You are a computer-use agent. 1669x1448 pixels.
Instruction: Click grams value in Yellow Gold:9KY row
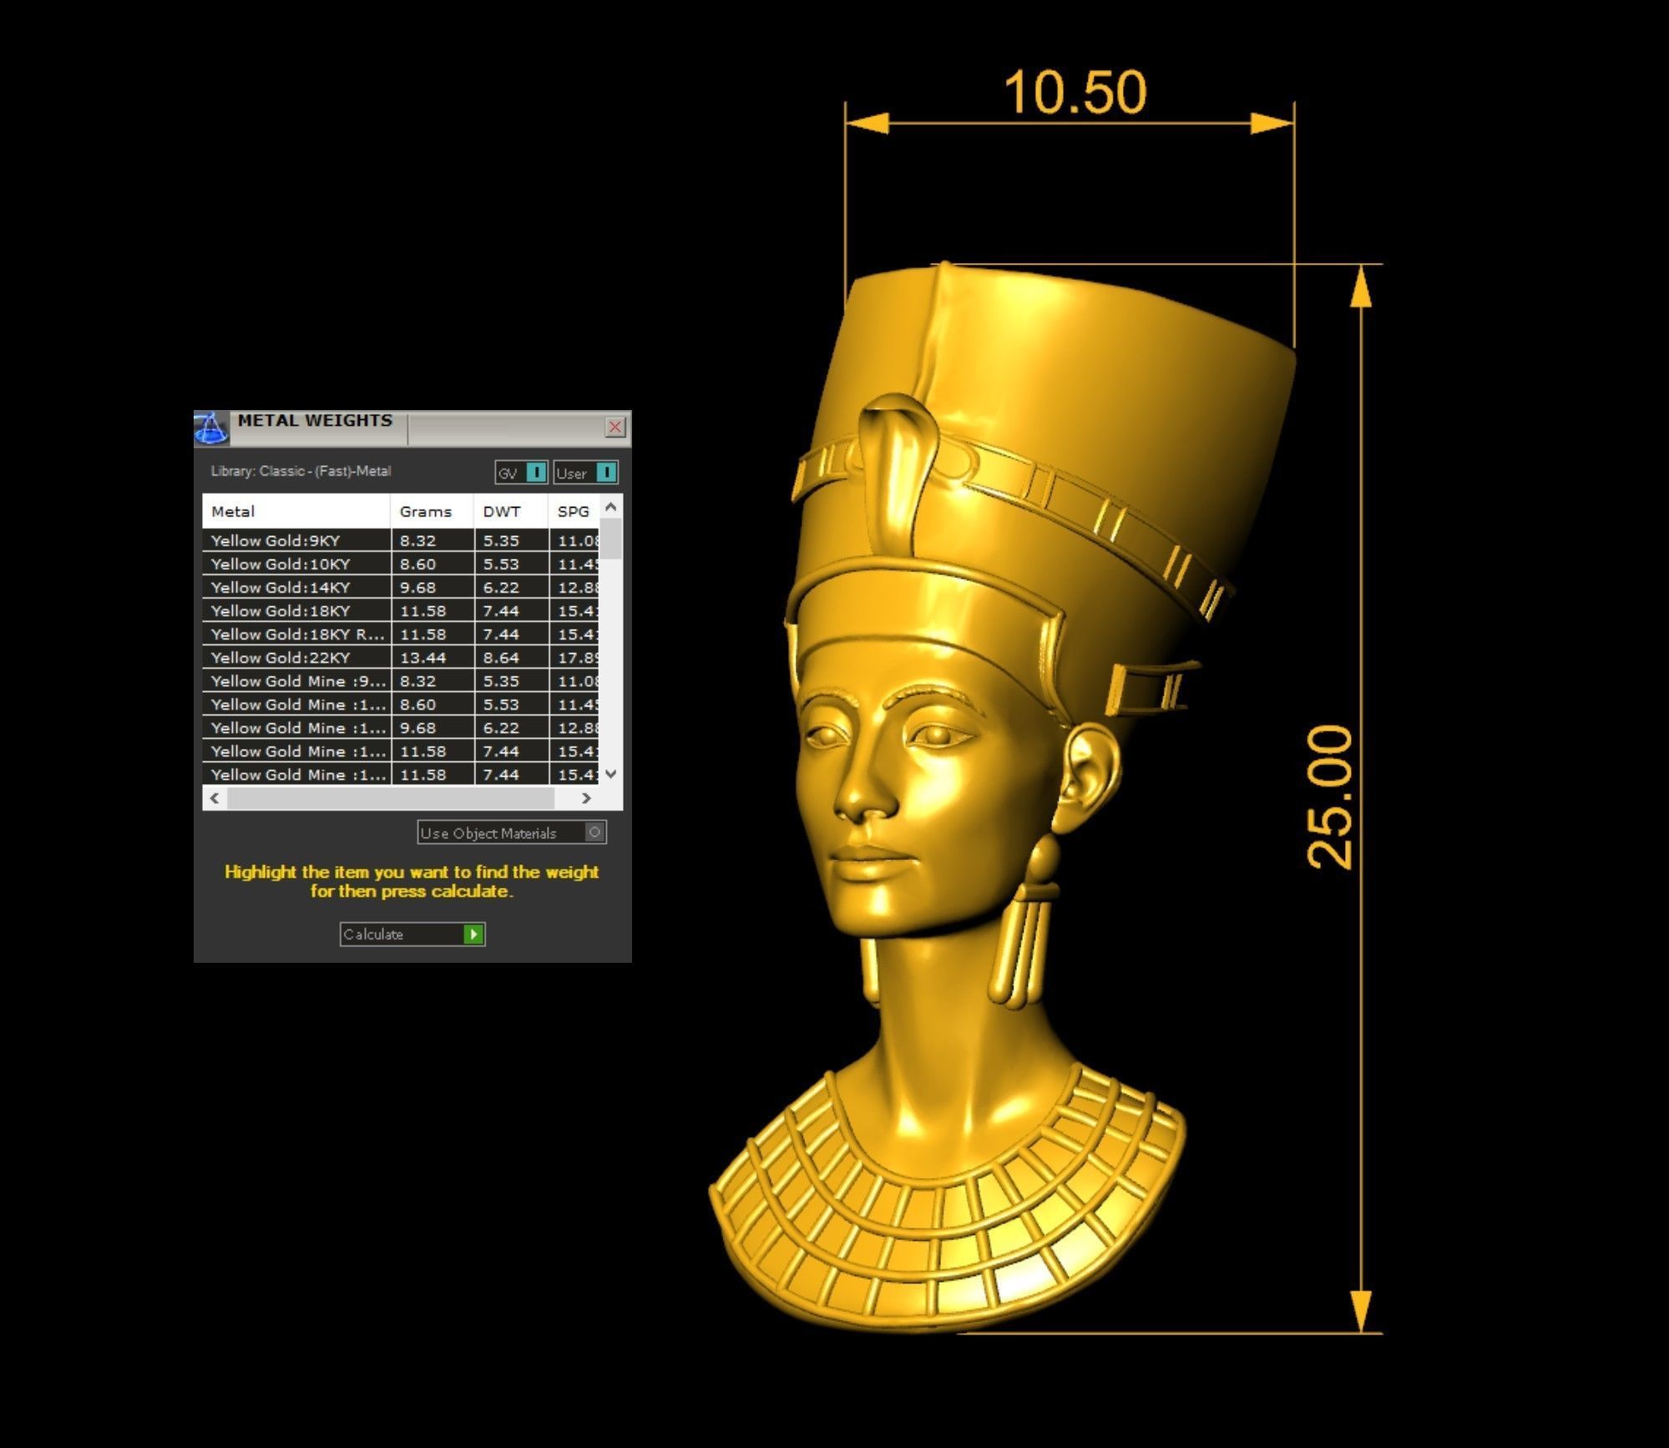coord(417,540)
